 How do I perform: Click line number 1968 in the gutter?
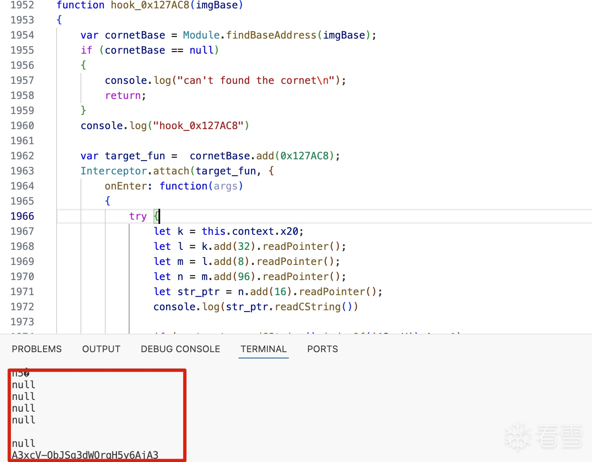tap(22, 247)
